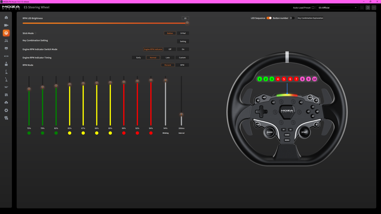381x214 pixels.
Task: Click the books library sidebar icon
Action: coord(6,95)
